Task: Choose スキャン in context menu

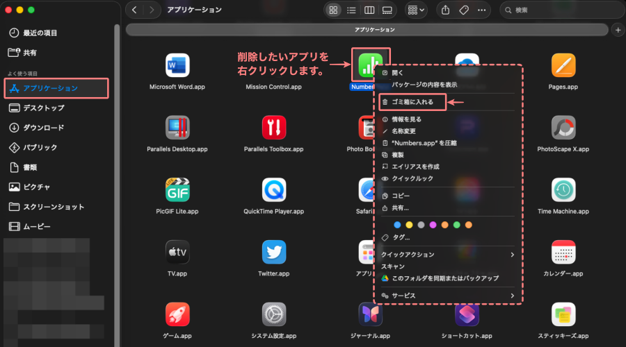Action: pos(447,266)
